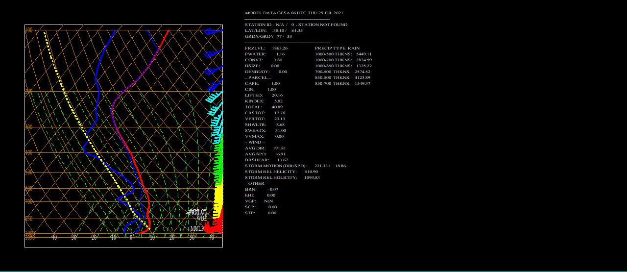The height and width of the screenshot is (272, 627).
Task: Click the STP row
Action: [261, 213]
